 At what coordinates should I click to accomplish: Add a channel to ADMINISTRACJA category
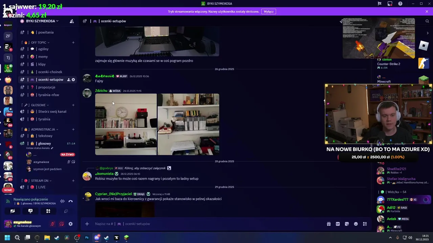pyautogui.click(x=73, y=129)
